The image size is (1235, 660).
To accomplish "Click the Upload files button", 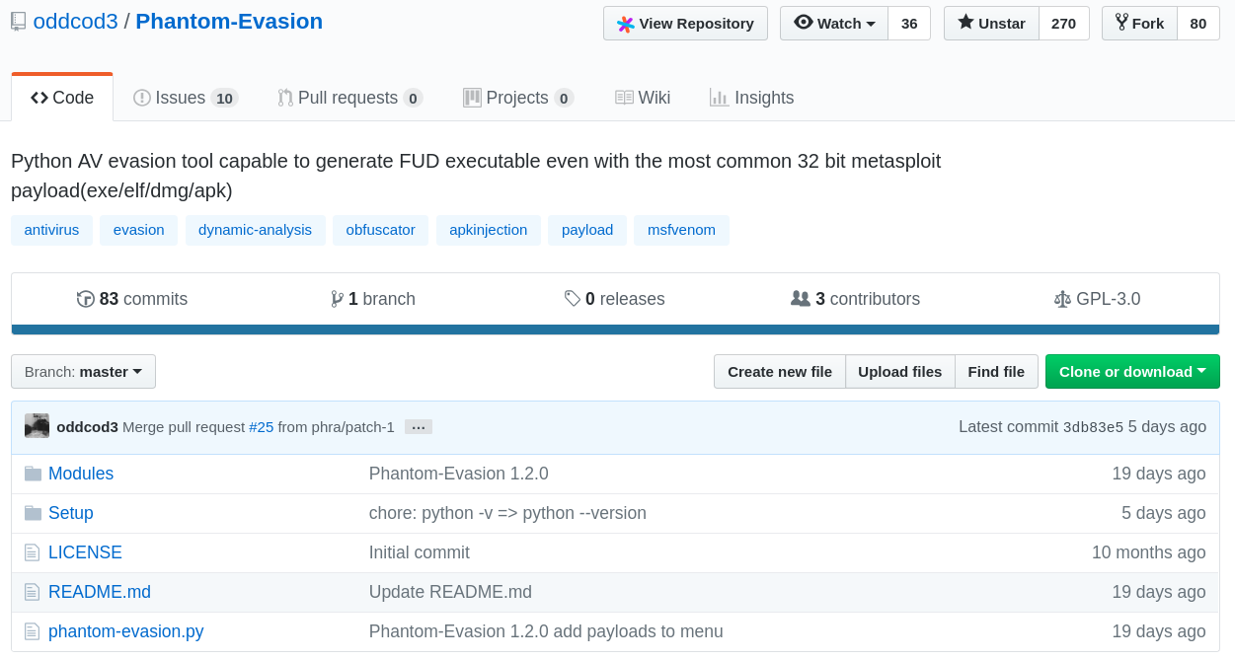I will tap(900, 372).
